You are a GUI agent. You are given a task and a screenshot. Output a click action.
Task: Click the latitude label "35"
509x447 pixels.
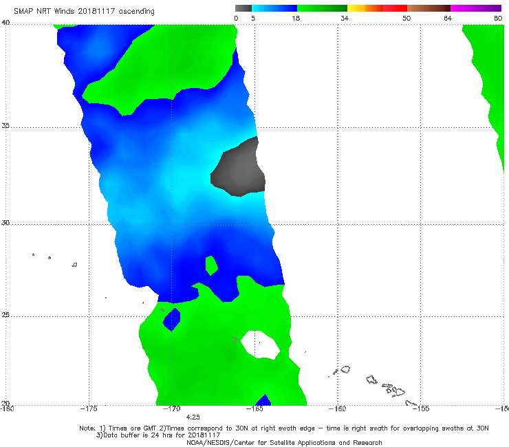pos(6,125)
